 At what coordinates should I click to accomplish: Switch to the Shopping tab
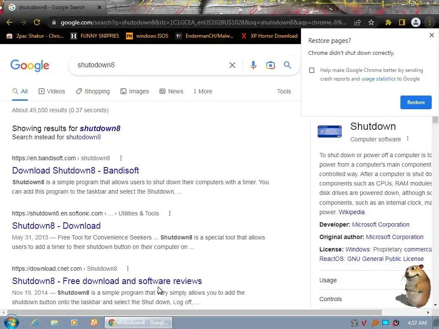[x=93, y=92]
